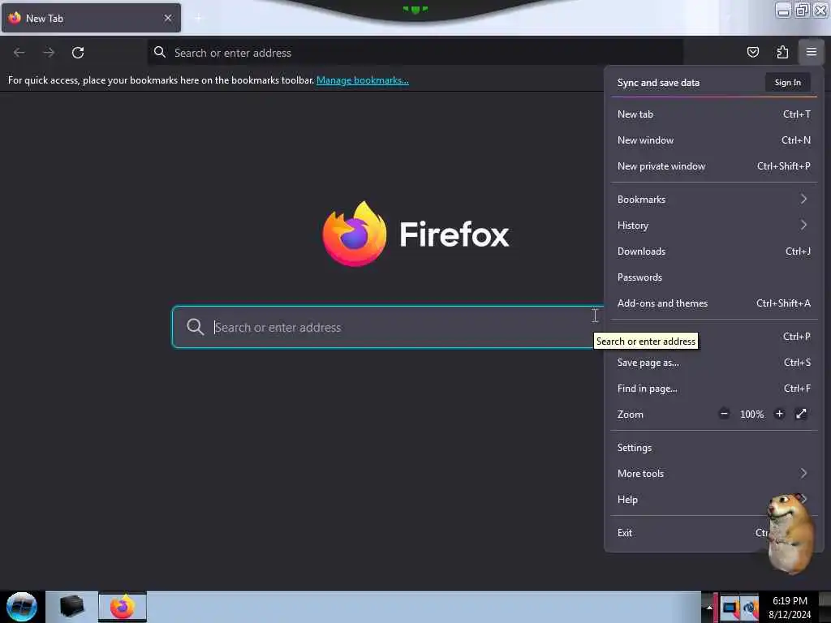Expand the More tools submenu
The image size is (831, 623).
(713, 473)
